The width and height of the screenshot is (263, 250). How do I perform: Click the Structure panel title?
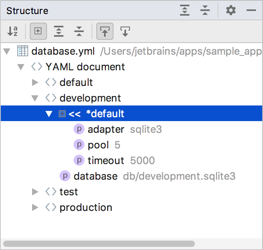(27, 11)
